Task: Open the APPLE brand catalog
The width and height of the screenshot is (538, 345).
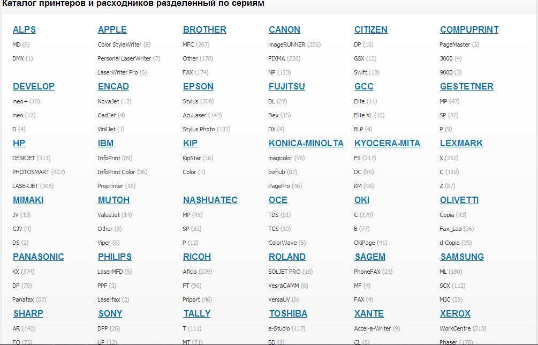Action: pos(112,30)
